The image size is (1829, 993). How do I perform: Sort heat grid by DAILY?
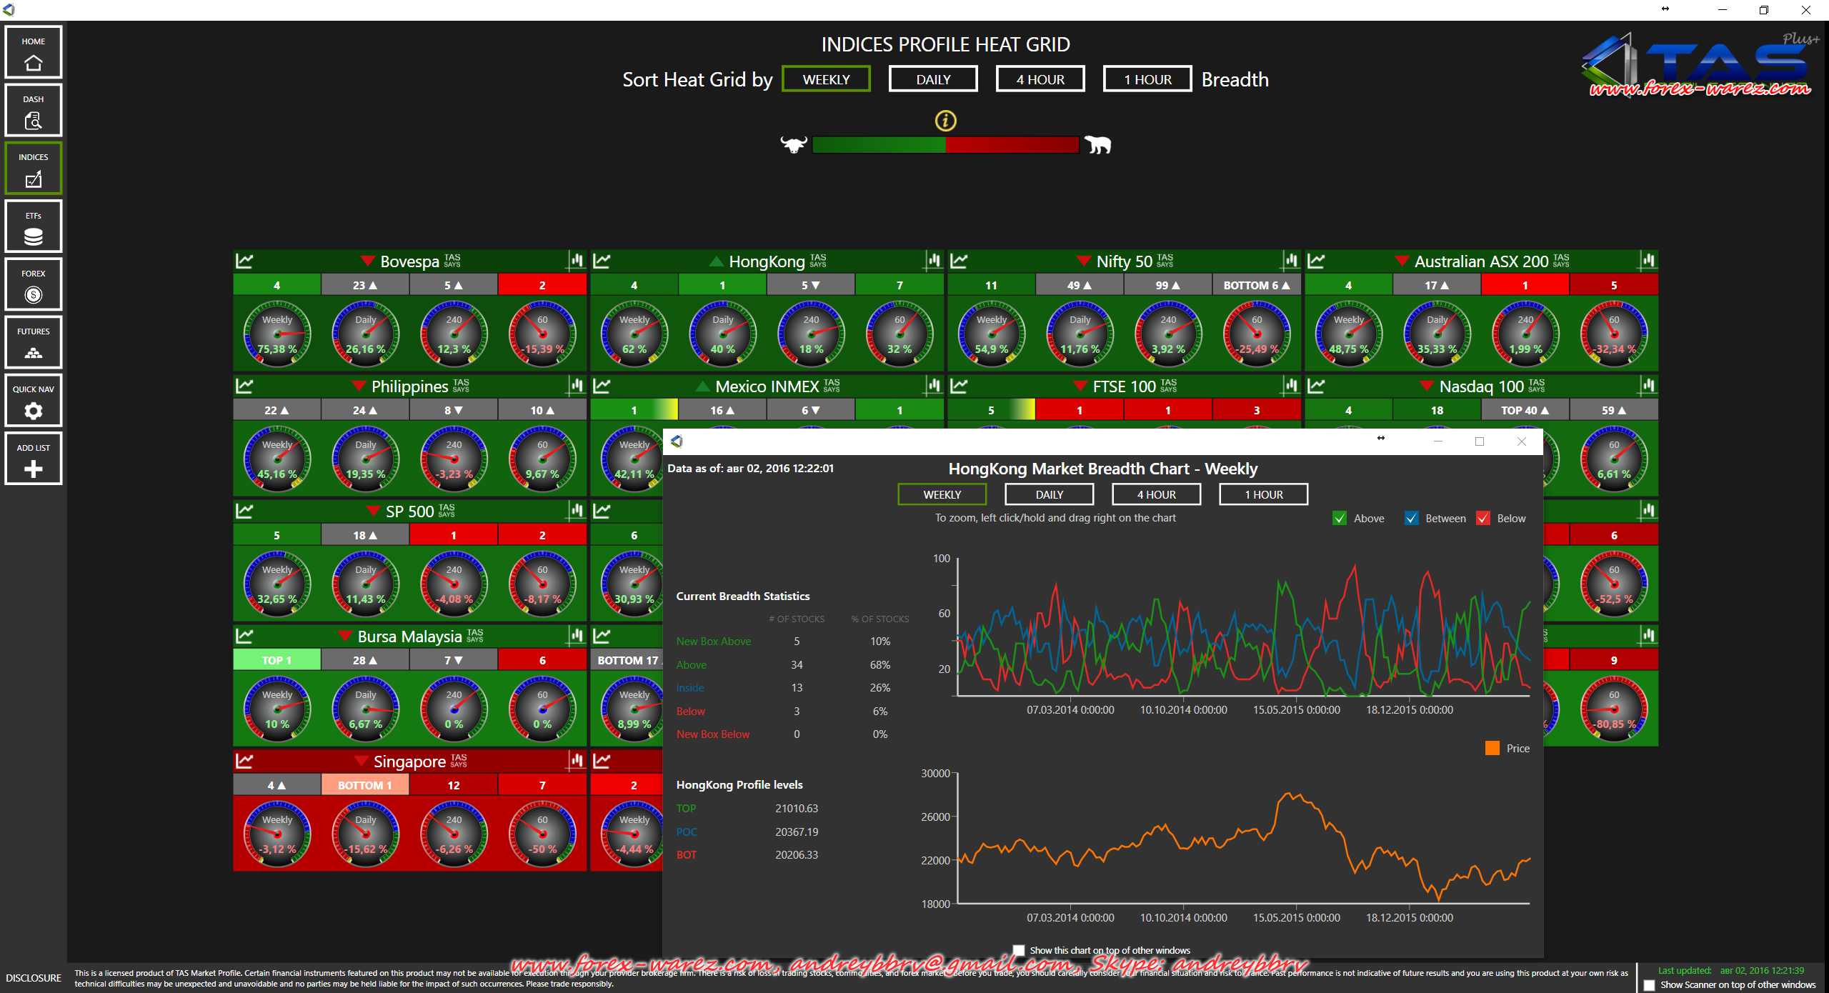tap(932, 79)
